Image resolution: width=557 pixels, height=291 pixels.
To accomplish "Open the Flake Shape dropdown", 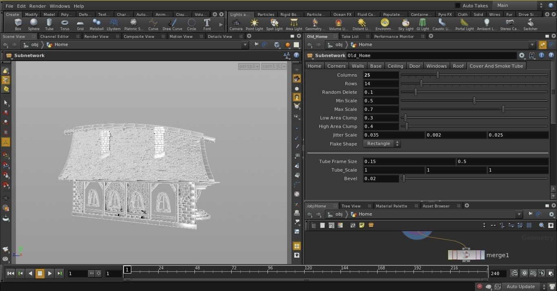I will tap(382, 143).
